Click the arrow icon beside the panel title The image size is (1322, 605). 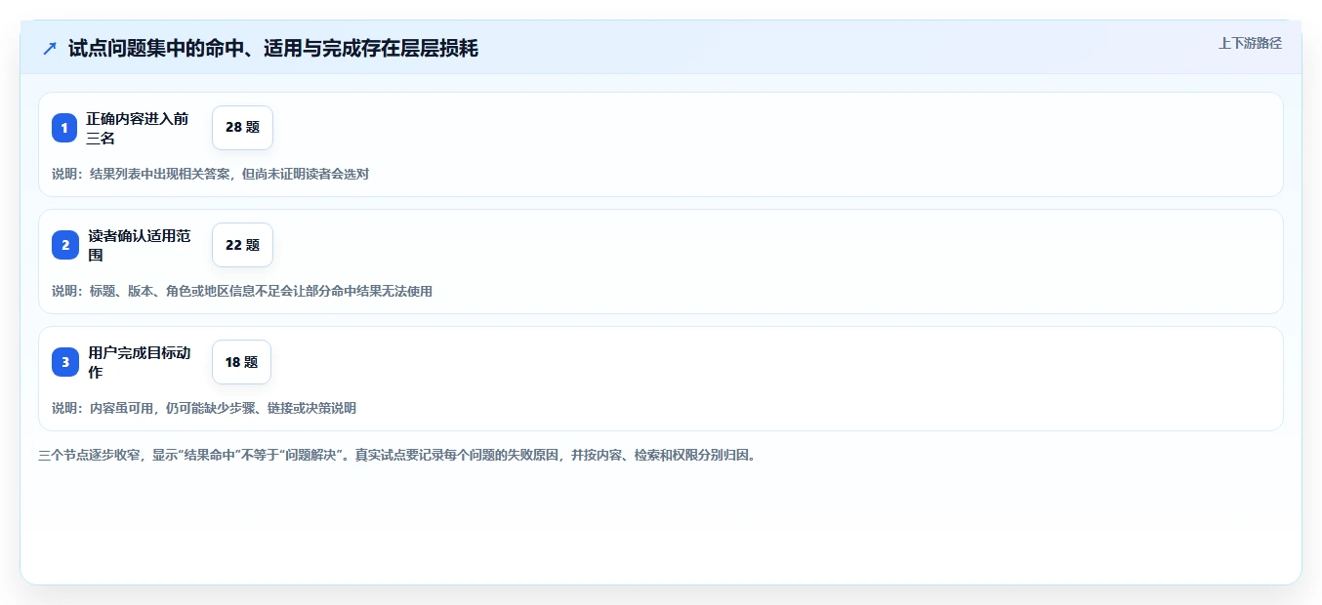point(50,48)
